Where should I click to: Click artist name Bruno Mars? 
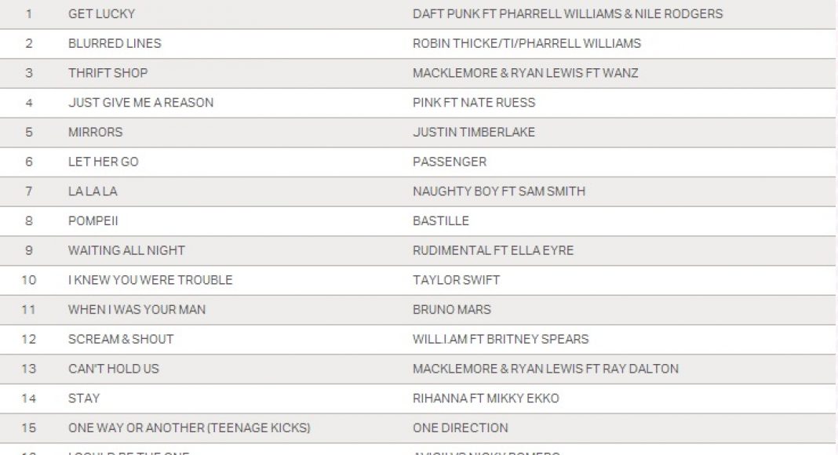click(x=451, y=310)
